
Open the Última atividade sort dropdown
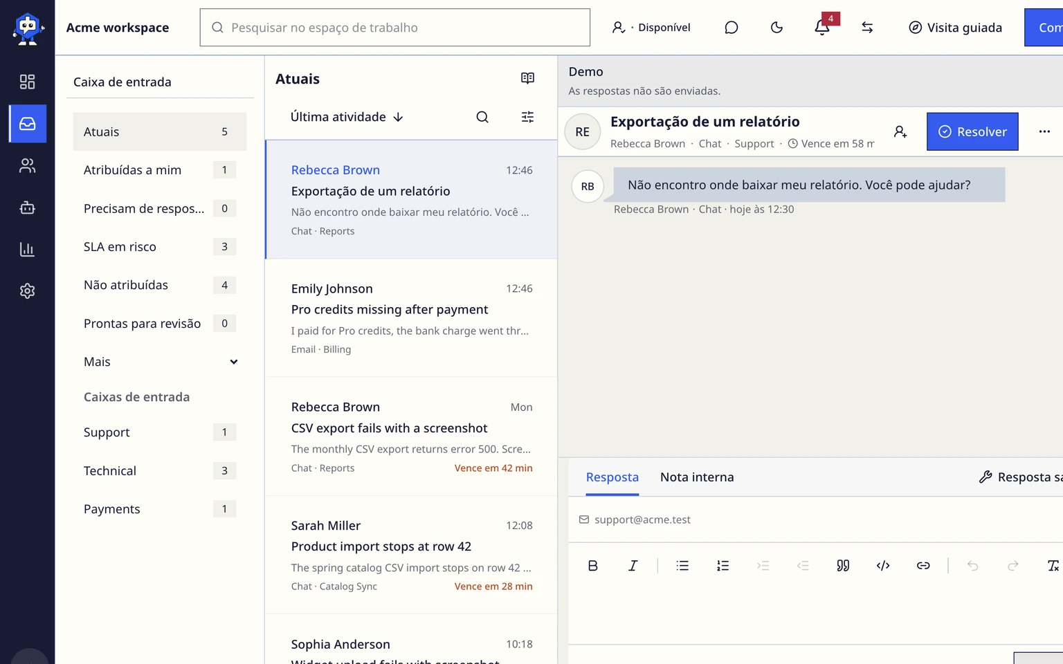347,117
